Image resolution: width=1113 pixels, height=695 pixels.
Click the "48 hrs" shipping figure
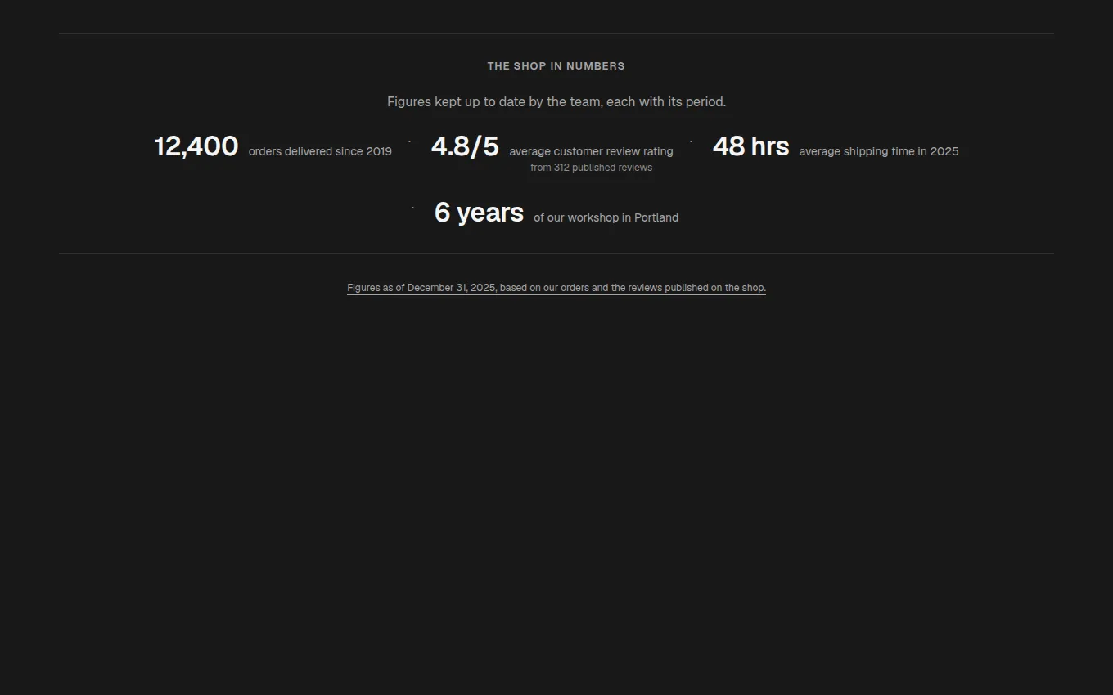coord(751,146)
